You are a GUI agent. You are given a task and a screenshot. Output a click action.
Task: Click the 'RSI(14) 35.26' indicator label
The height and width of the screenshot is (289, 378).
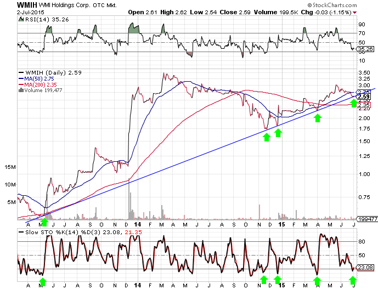47,20
